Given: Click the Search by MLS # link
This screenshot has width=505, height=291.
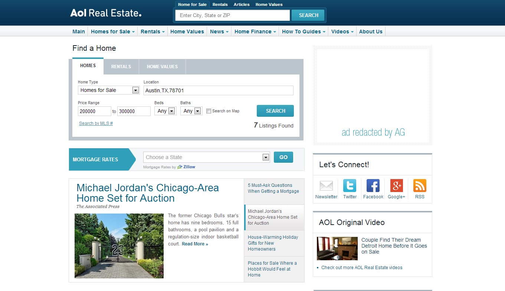Looking at the screenshot, I should pos(96,123).
